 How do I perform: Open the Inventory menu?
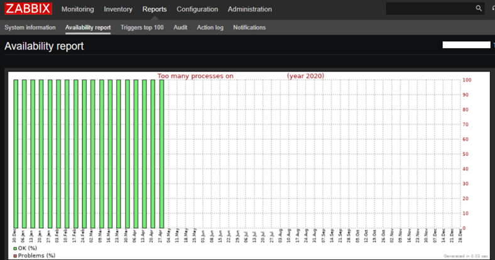coord(118,9)
